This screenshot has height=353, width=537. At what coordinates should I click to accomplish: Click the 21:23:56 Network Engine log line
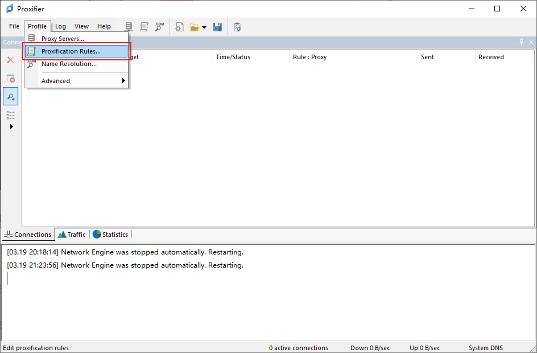click(125, 265)
